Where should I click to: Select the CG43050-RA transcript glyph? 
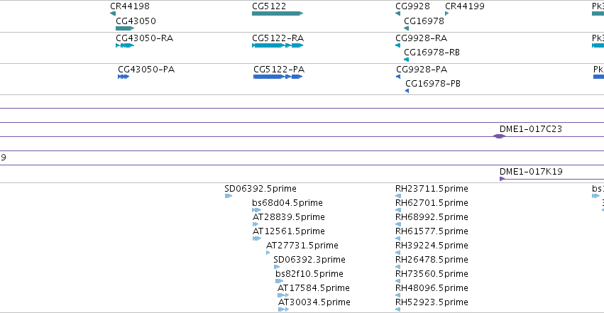click(125, 45)
